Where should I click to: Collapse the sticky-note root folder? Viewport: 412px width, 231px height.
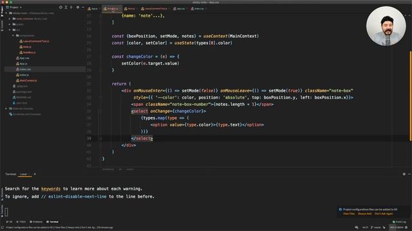(x=6, y=13)
